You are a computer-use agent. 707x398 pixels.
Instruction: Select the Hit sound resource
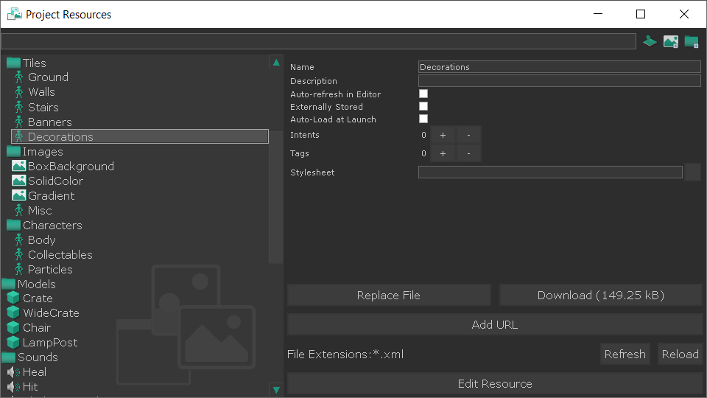point(23,387)
